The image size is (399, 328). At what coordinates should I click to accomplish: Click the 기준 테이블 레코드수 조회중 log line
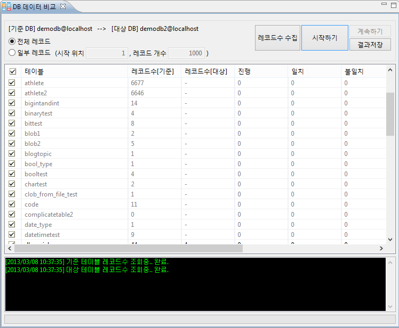coord(87,261)
